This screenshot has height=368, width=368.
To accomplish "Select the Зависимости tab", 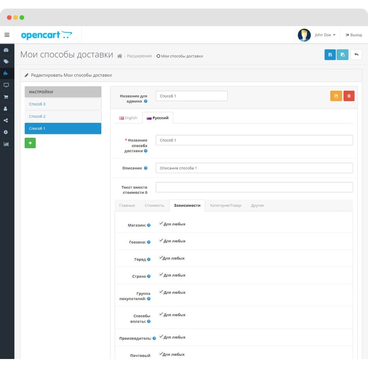I will (187, 206).
